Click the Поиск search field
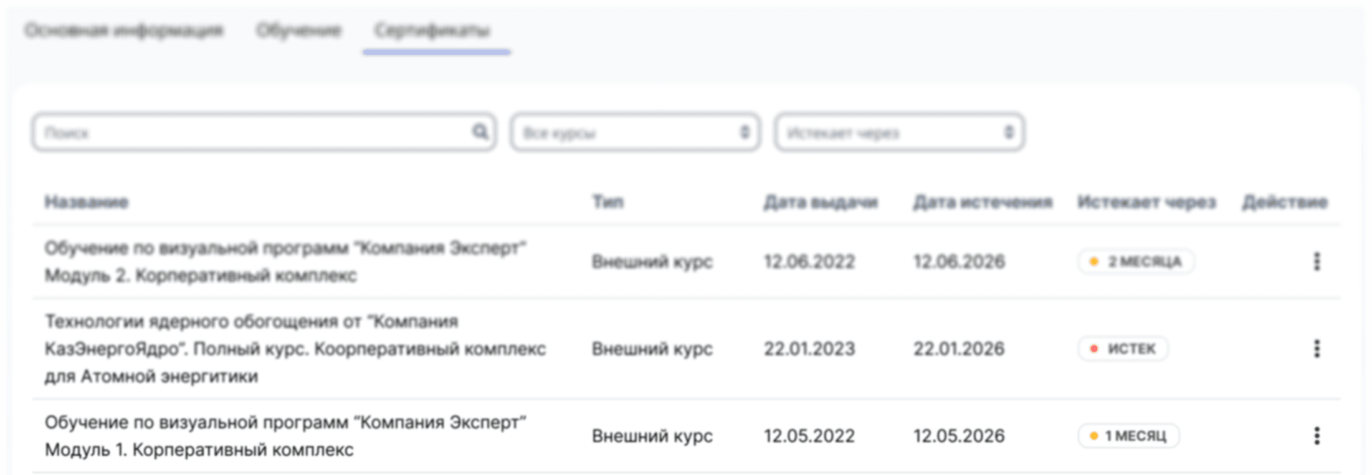Image resolution: width=1372 pixels, height=475 pixels. 264,132
